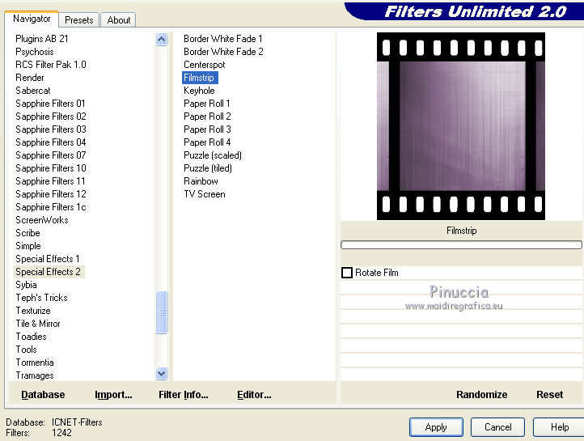Select Special Effects 1 category
This screenshot has width=584, height=441.
[x=47, y=259]
